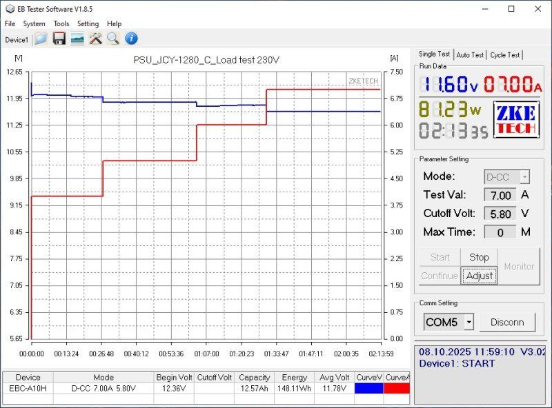Viewport: 552px width, 408px height.
Task: Open the System menu
Action: pos(34,23)
